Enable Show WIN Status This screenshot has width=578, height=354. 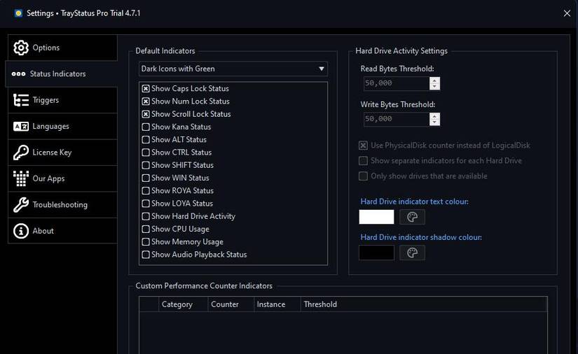pos(146,178)
